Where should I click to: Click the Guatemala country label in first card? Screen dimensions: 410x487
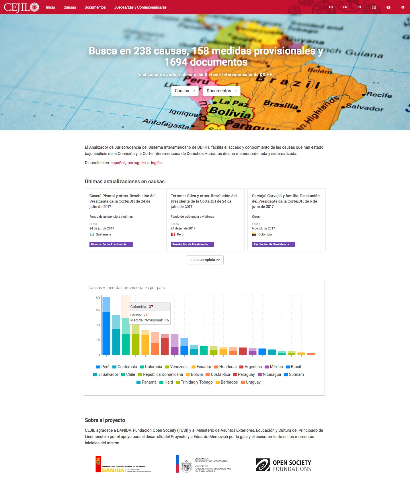coord(103,234)
